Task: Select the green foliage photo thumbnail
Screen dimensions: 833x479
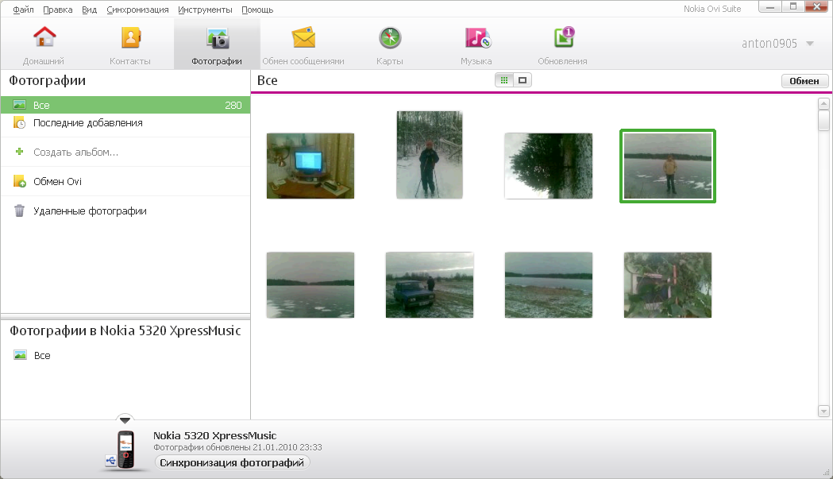Action: tap(668, 285)
